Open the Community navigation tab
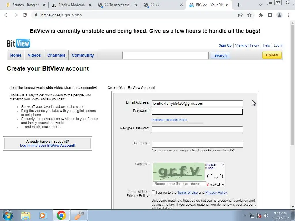Image resolution: width=295 pixels, height=221 pixels. tap(83, 55)
